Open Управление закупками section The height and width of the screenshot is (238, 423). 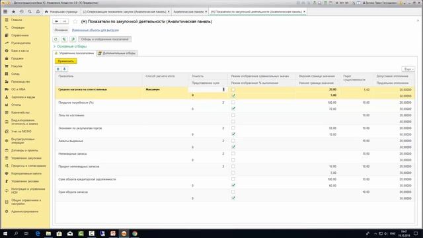point(26,158)
